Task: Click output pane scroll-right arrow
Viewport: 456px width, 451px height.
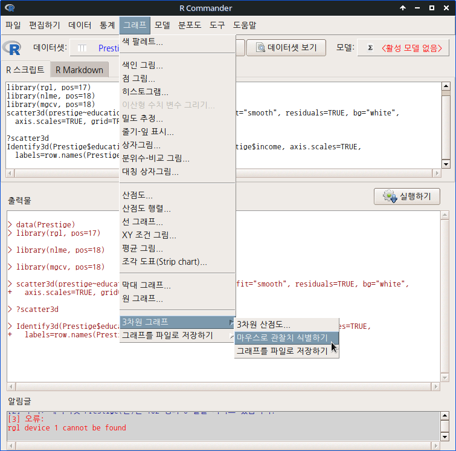Action: (435, 387)
